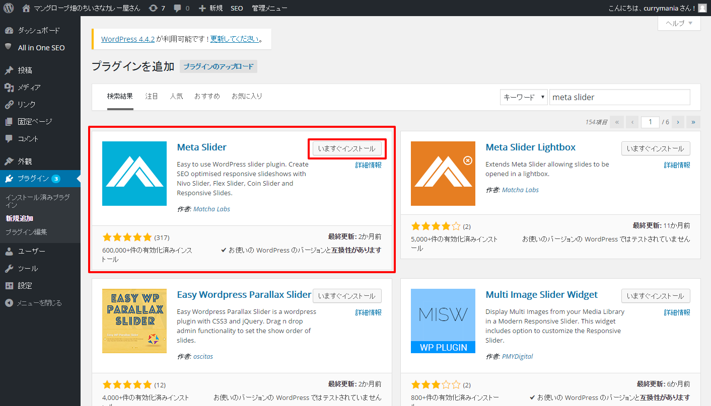Open the 投稿 menu with pin icon

tap(40, 70)
